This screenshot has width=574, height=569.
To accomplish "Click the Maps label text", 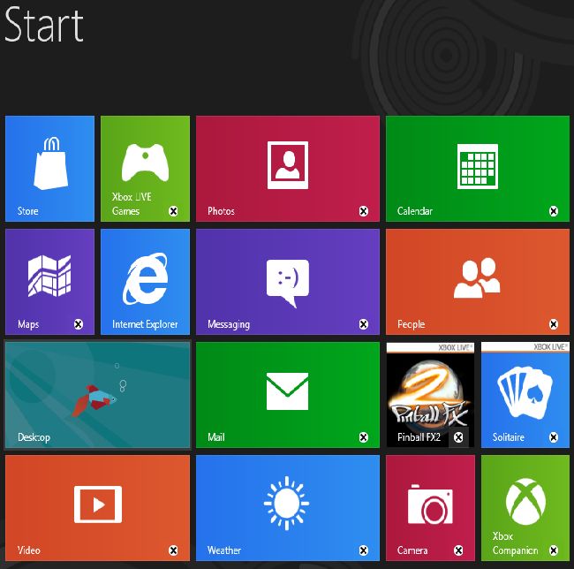I will pyautogui.click(x=28, y=325).
